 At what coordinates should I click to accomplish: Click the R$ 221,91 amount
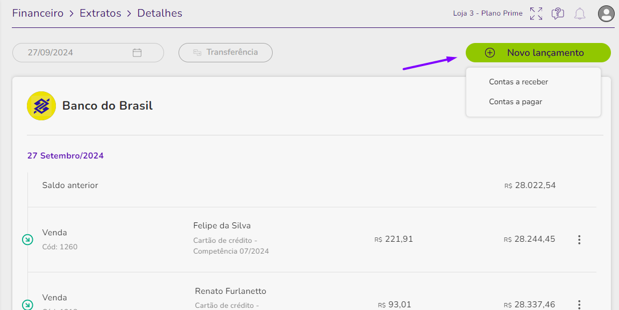[394, 239]
